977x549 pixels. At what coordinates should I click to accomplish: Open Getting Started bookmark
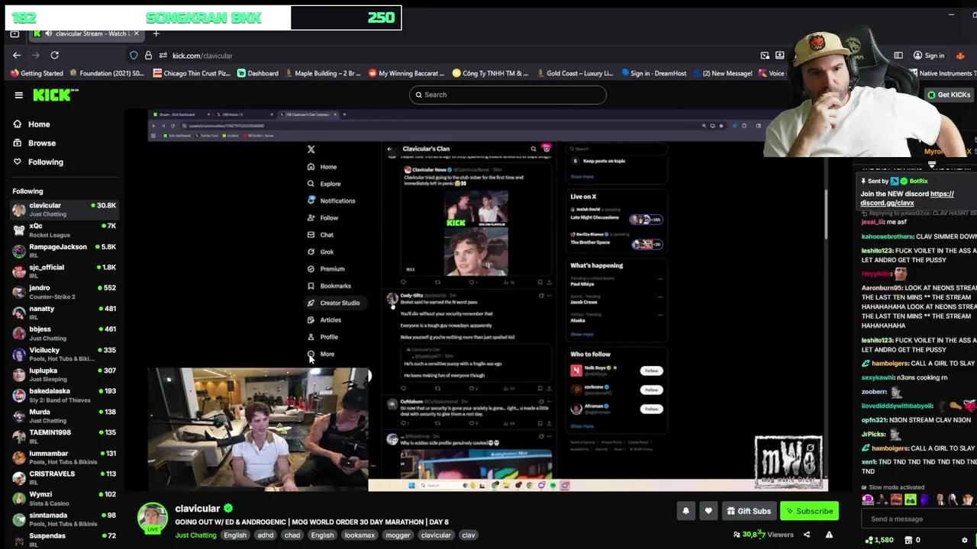click(x=37, y=73)
